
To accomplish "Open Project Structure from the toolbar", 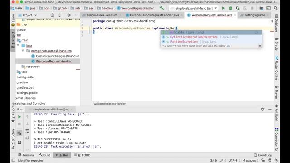I will pyautogui.click(x=261, y=8).
